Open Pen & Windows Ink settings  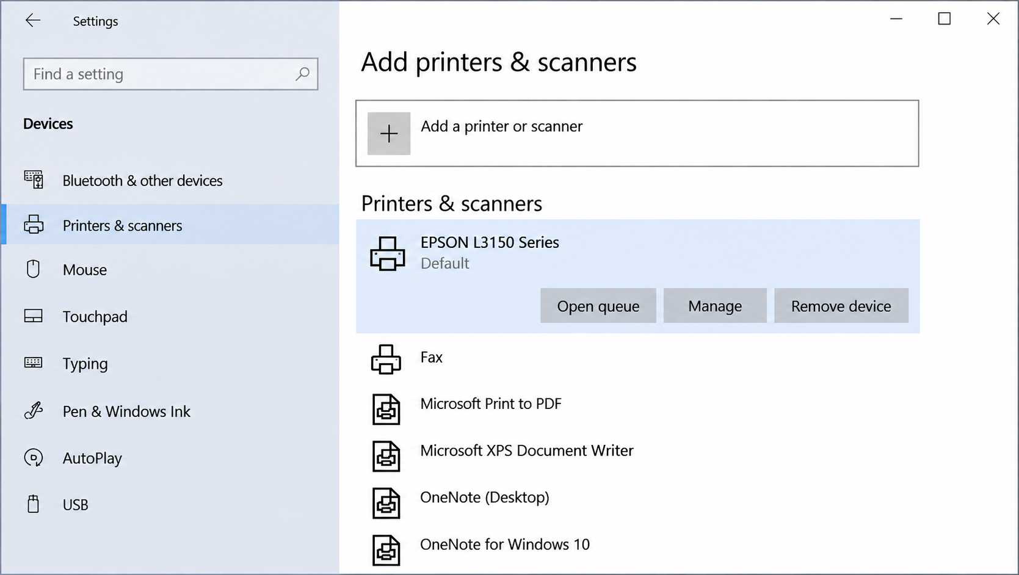click(x=170, y=411)
